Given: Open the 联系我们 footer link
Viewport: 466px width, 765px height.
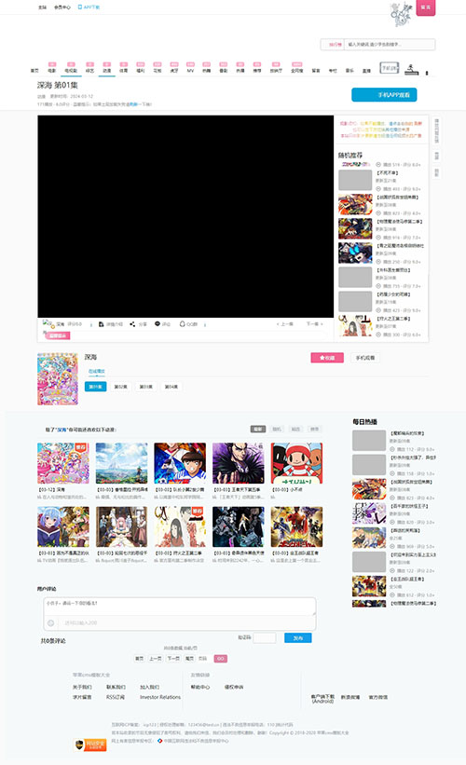Looking at the screenshot, I should [116, 687].
